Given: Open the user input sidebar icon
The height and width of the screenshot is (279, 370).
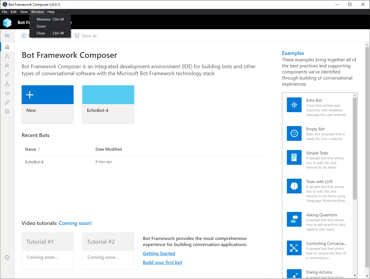Looking at the screenshot, I should pyautogui.click(x=7, y=75).
